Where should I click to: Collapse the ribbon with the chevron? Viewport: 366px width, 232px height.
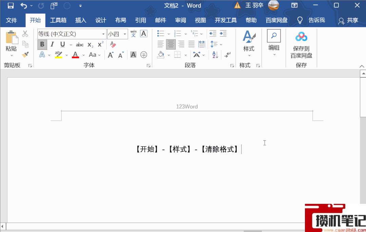(362, 66)
